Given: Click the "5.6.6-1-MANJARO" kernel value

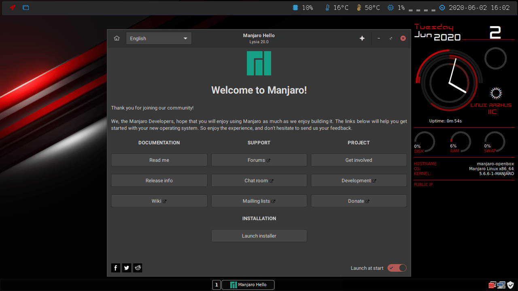Looking at the screenshot, I should 497,173.
